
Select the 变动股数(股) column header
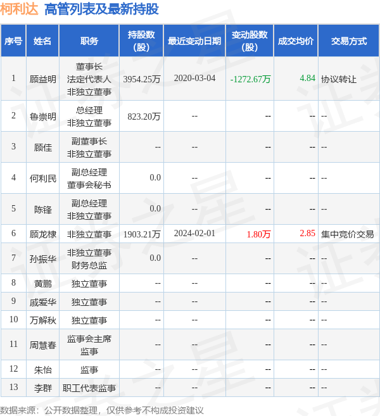(x=250, y=41)
